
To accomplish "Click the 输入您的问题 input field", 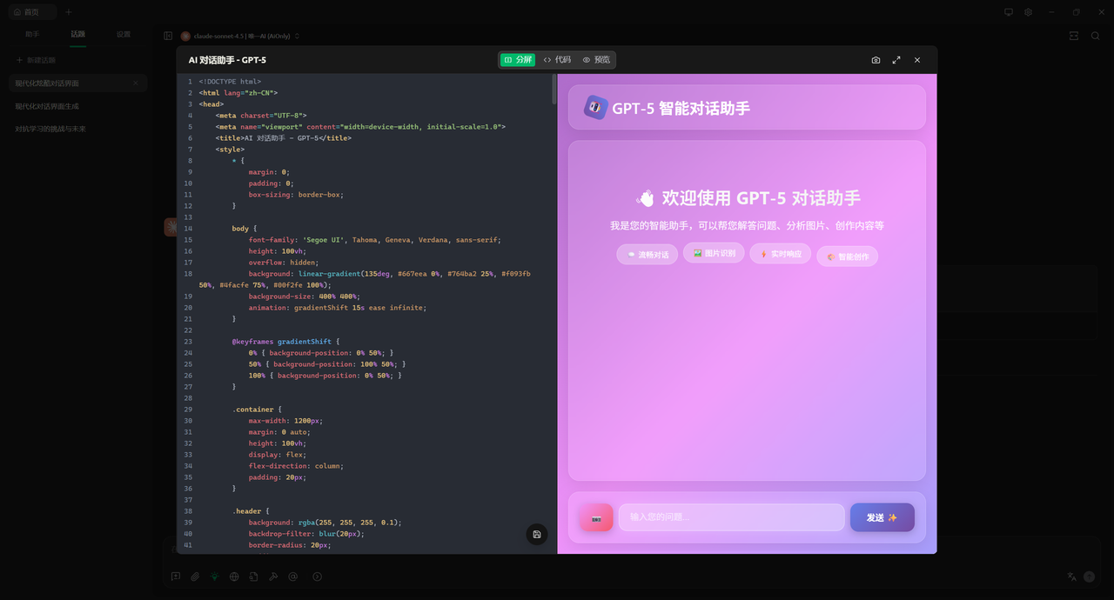I will [731, 517].
